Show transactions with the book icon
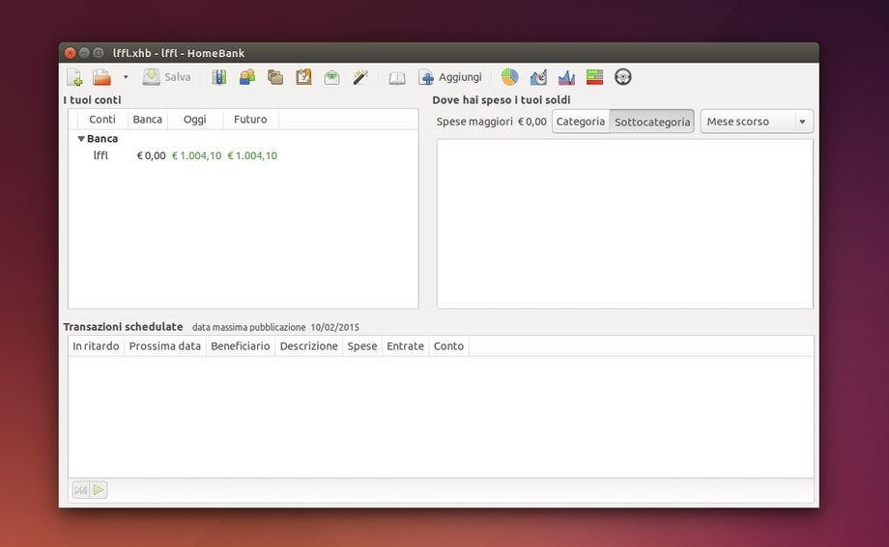 [397, 77]
